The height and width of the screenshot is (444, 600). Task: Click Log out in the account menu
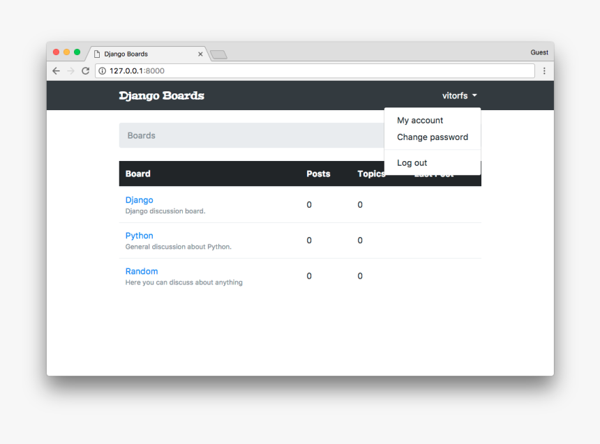click(412, 162)
